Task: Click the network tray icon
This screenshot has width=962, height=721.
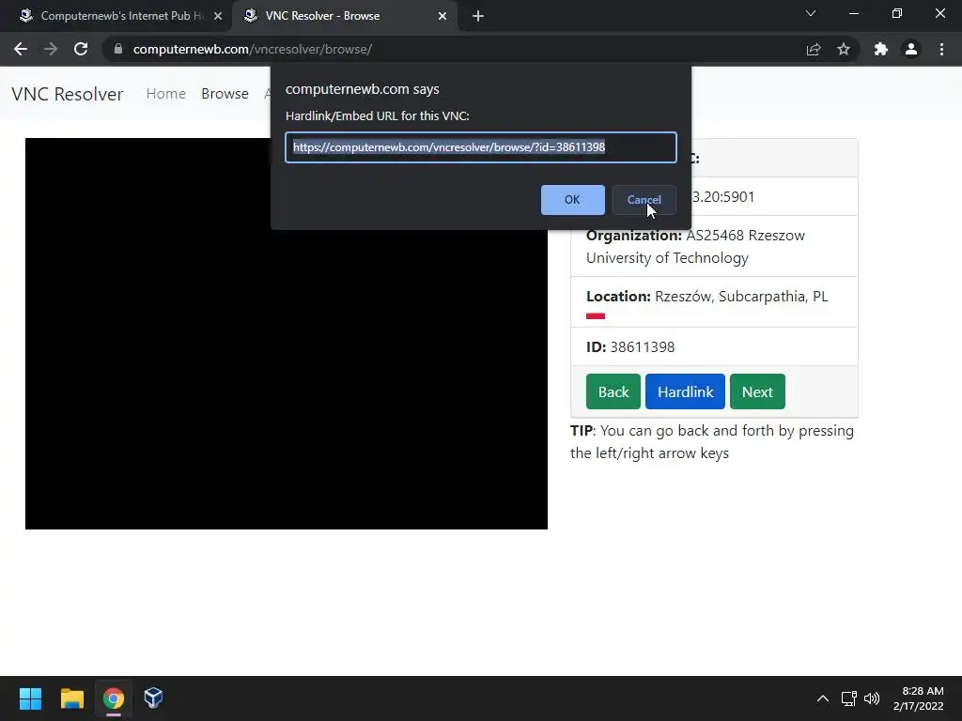Action: [x=848, y=698]
